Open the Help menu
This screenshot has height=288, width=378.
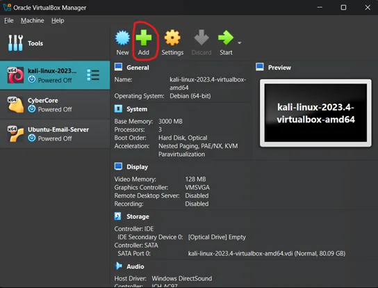[58, 20]
